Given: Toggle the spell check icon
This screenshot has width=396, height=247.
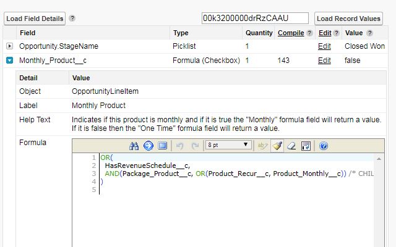Looking at the screenshot, I should coord(262,146).
